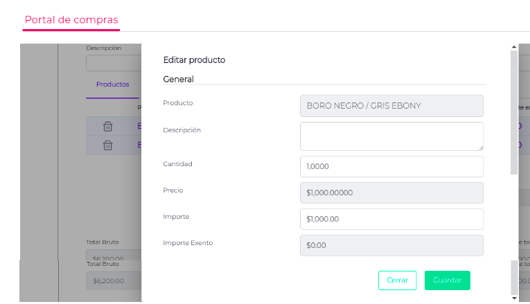The height and width of the screenshot is (304, 530).
Task: Select the Importe input field
Action: point(391,219)
